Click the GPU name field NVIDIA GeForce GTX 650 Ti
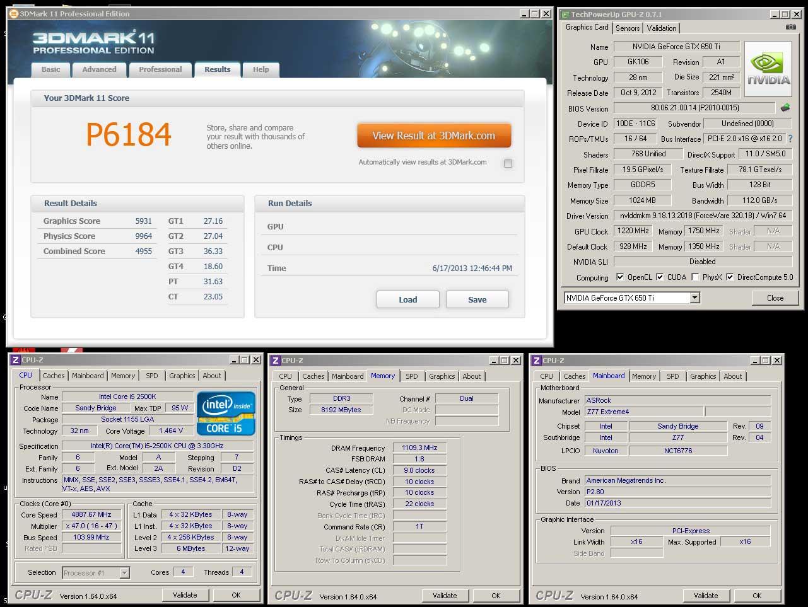 [x=676, y=47]
